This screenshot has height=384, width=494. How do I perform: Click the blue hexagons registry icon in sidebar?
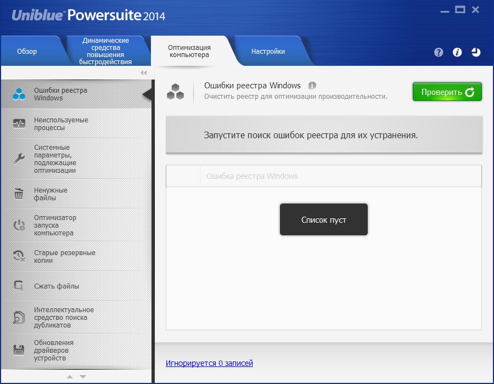coord(19,94)
